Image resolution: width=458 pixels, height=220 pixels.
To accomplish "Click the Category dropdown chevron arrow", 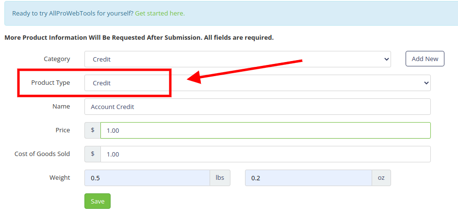I will [386, 59].
